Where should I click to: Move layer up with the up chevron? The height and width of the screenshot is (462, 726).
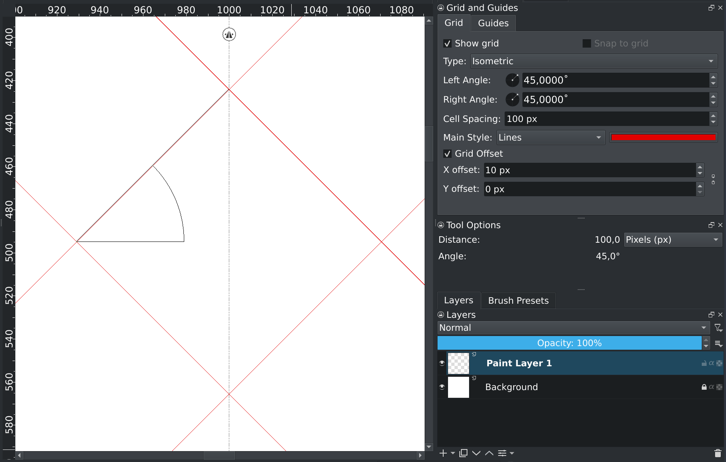pos(489,453)
